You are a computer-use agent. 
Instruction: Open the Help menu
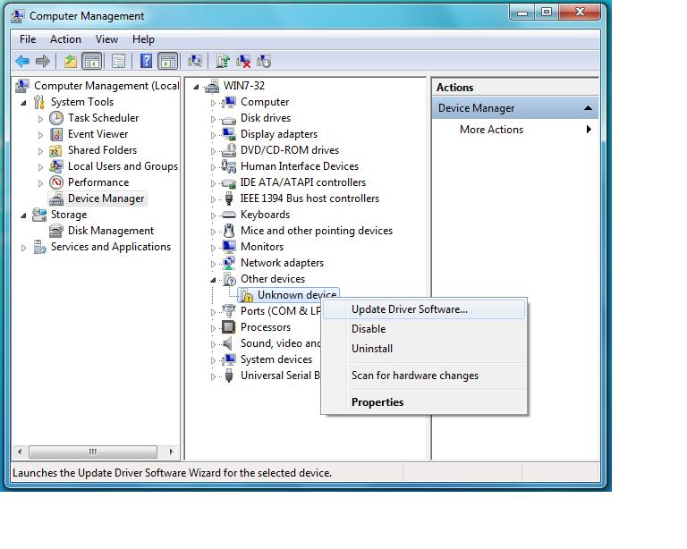[x=143, y=39]
